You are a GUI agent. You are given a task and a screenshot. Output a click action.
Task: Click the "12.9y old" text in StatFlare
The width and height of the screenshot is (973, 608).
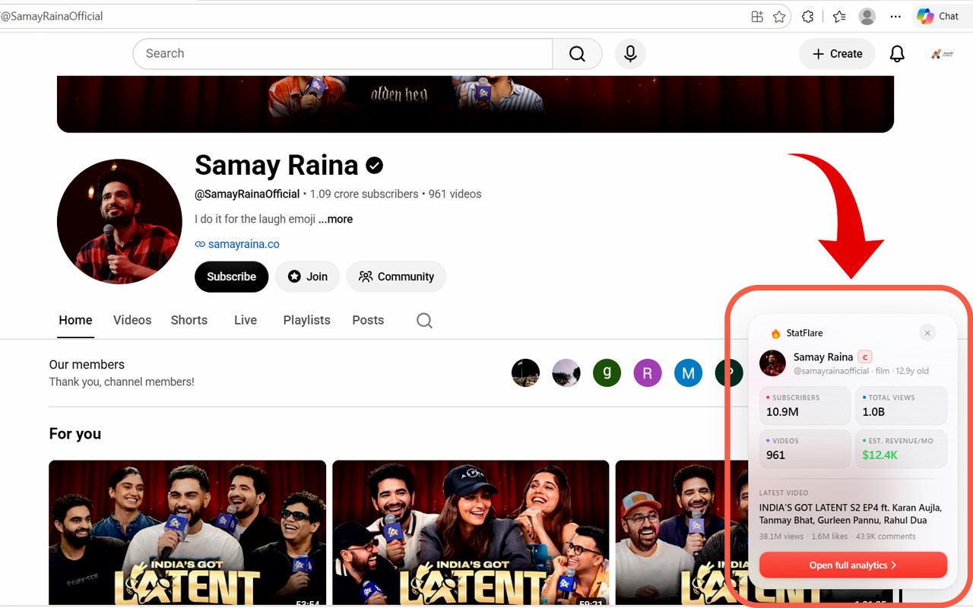912,371
